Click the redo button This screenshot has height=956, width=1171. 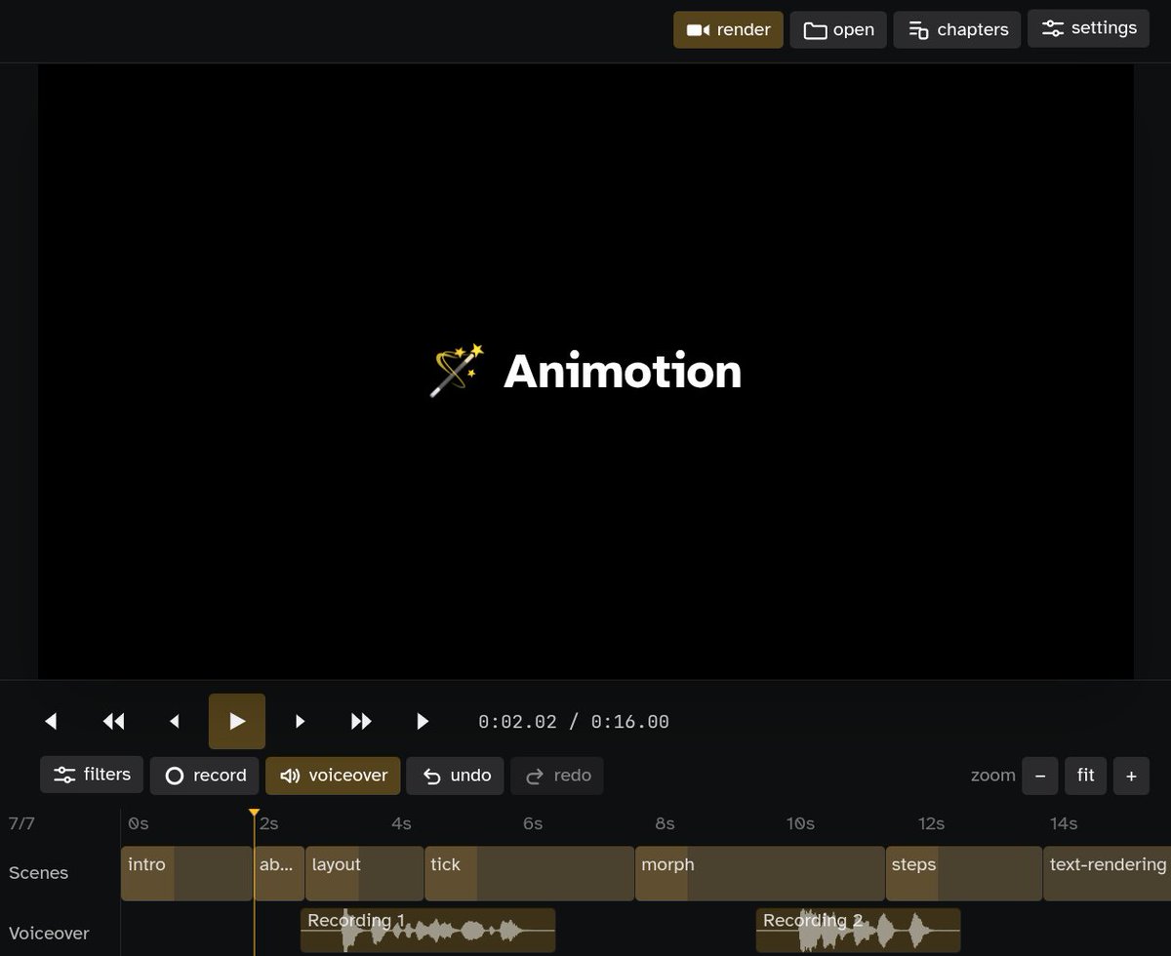[x=557, y=776]
